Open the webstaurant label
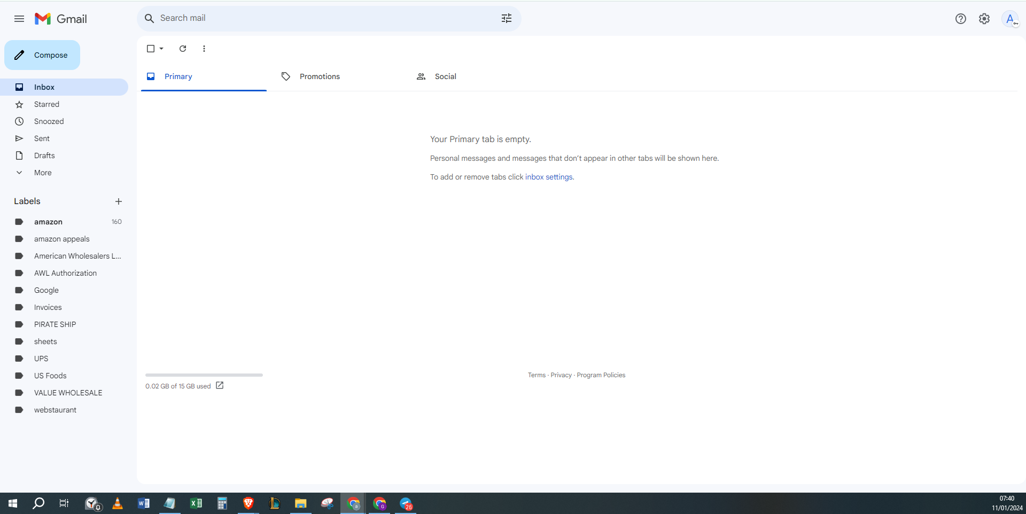Viewport: 1026px width, 514px height. 64,410
